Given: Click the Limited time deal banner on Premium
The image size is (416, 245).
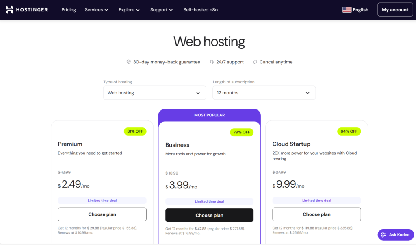Looking at the screenshot, I should (x=102, y=200).
